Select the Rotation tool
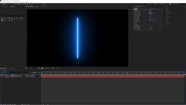Image resolution: width=186 pixels, height=105 pixels. pyautogui.click(x=14, y=4)
